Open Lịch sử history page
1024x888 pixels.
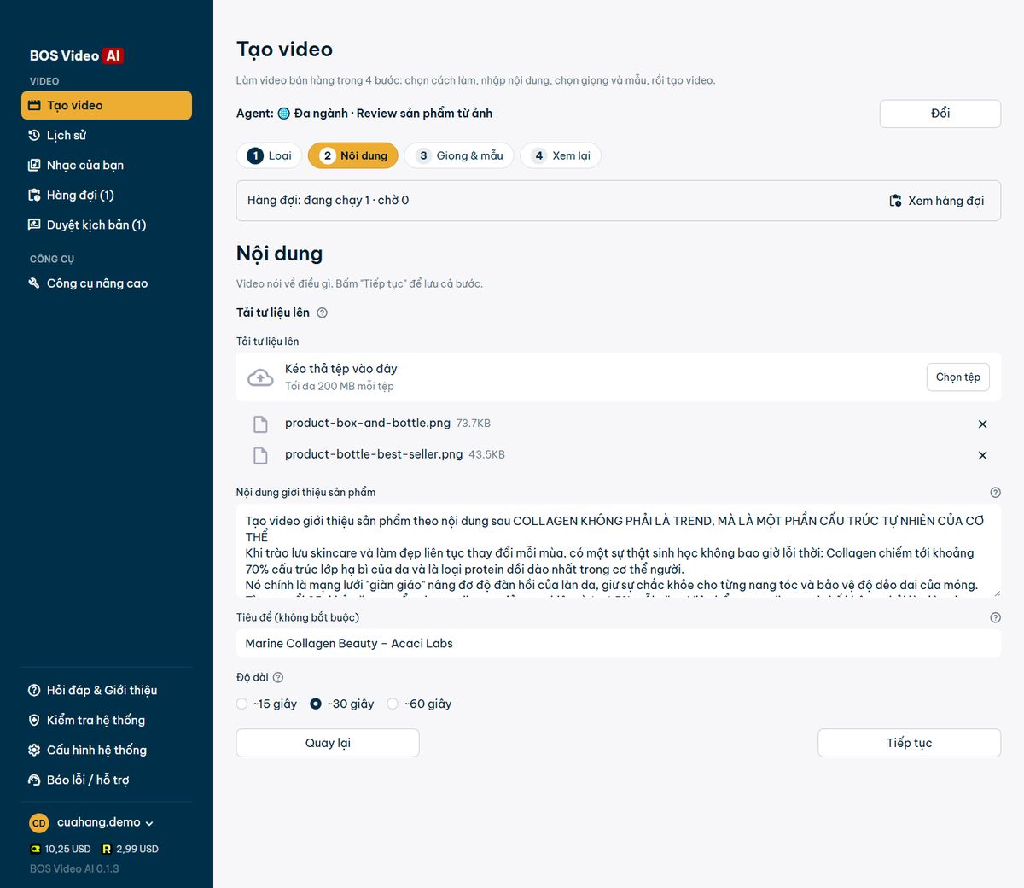coord(107,135)
